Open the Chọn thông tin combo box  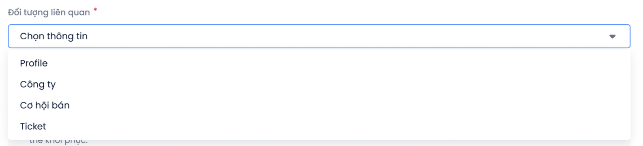pos(319,36)
